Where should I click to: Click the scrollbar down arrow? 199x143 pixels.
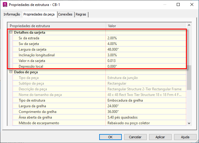click(189, 123)
